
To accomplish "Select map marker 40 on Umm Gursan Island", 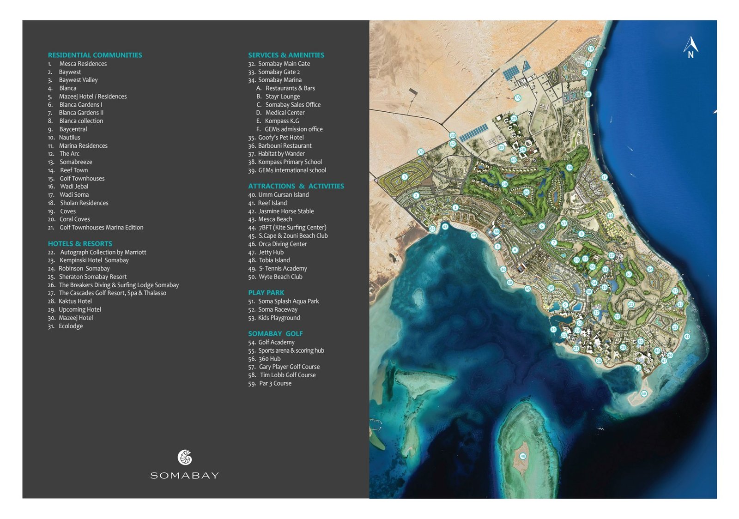I will tap(644, 393).
